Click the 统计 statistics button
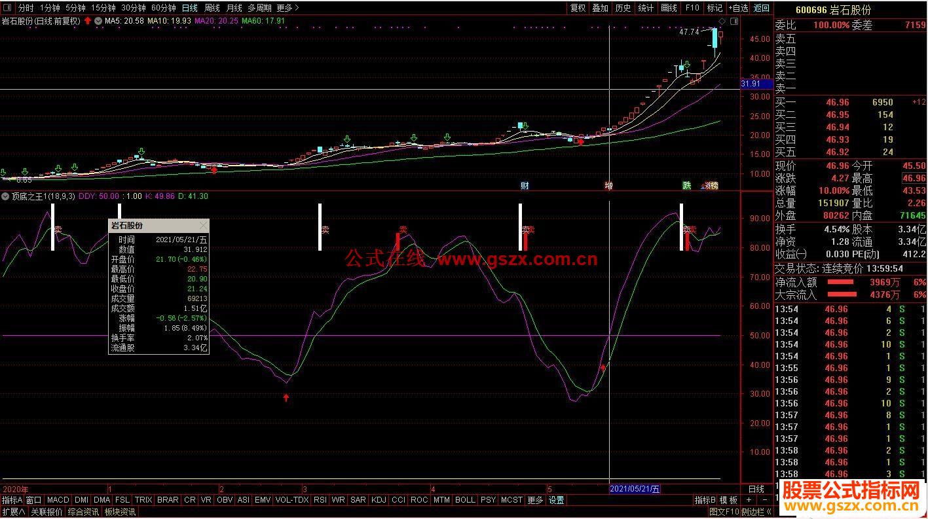Image resolution: width=928 pixels, height=519 pixels. (x=646, y=8)
